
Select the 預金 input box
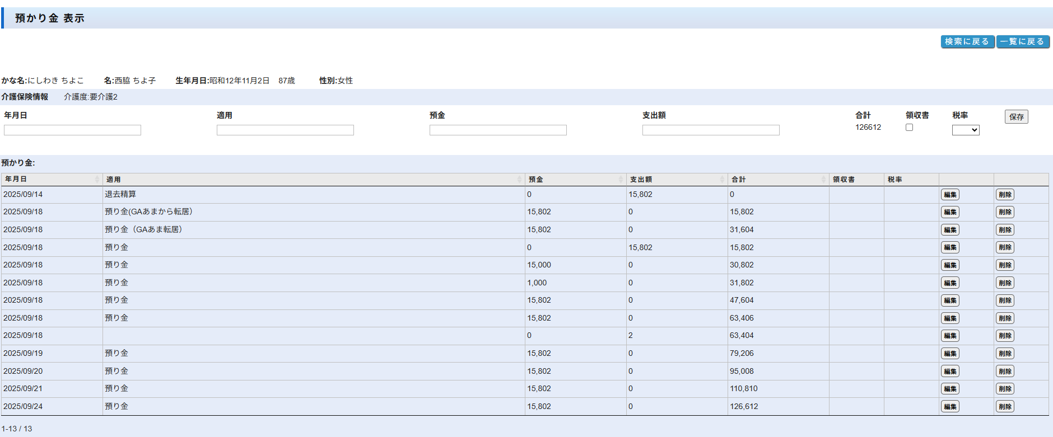[x=498, y=130]
